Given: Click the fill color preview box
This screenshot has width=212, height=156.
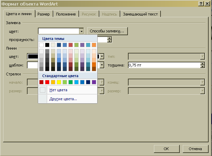Looking at the screenshot, I should click(x=59, y=31).
